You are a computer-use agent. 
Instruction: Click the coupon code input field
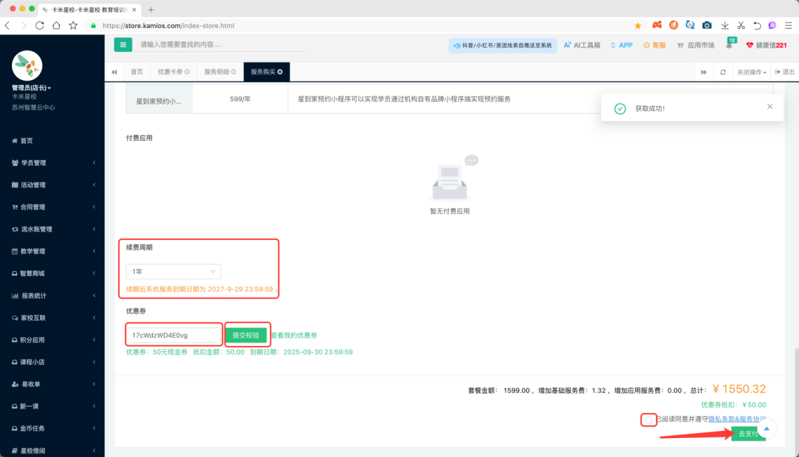click(x=173, y=335)
